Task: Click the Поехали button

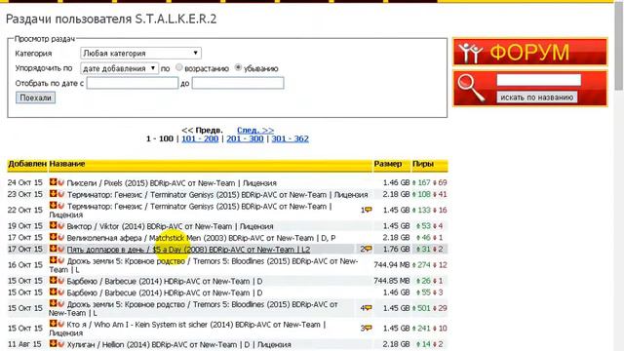Action: [x=35, y=97]
